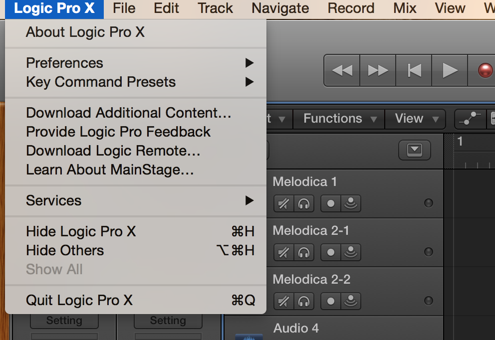495x340 pixels.
Task: Select Download Additional Content menu entry
Action: click(129, 113)
